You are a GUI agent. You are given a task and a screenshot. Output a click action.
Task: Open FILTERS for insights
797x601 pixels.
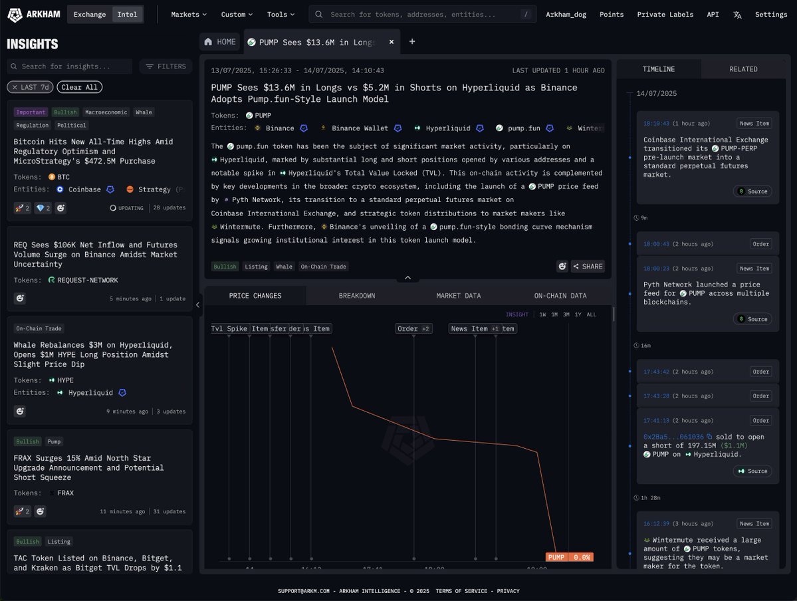tap(166, 66)
